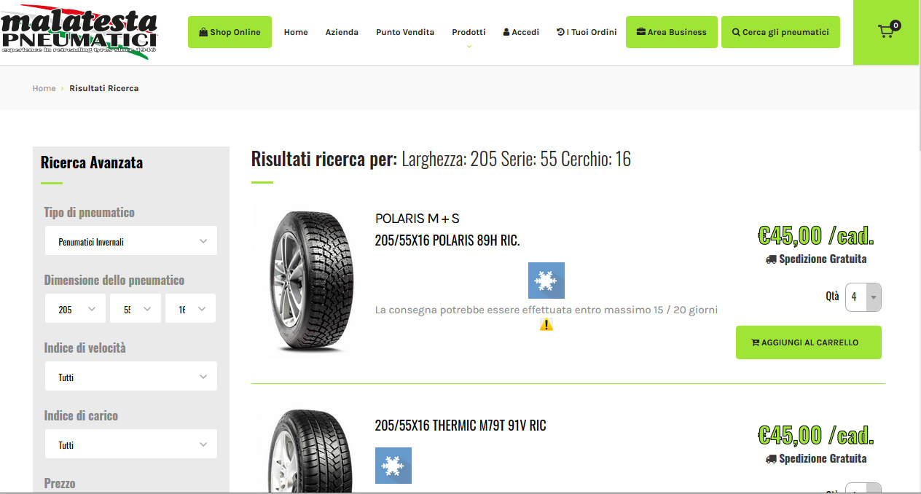Click the Malatesta Pneumatici logo
The height and width of the screenshot is (494, 921).
pyautogui.click(x=79, y=32)
